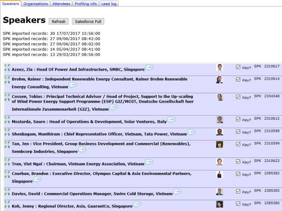Click the Refresh button

click(x=58, y=22)
